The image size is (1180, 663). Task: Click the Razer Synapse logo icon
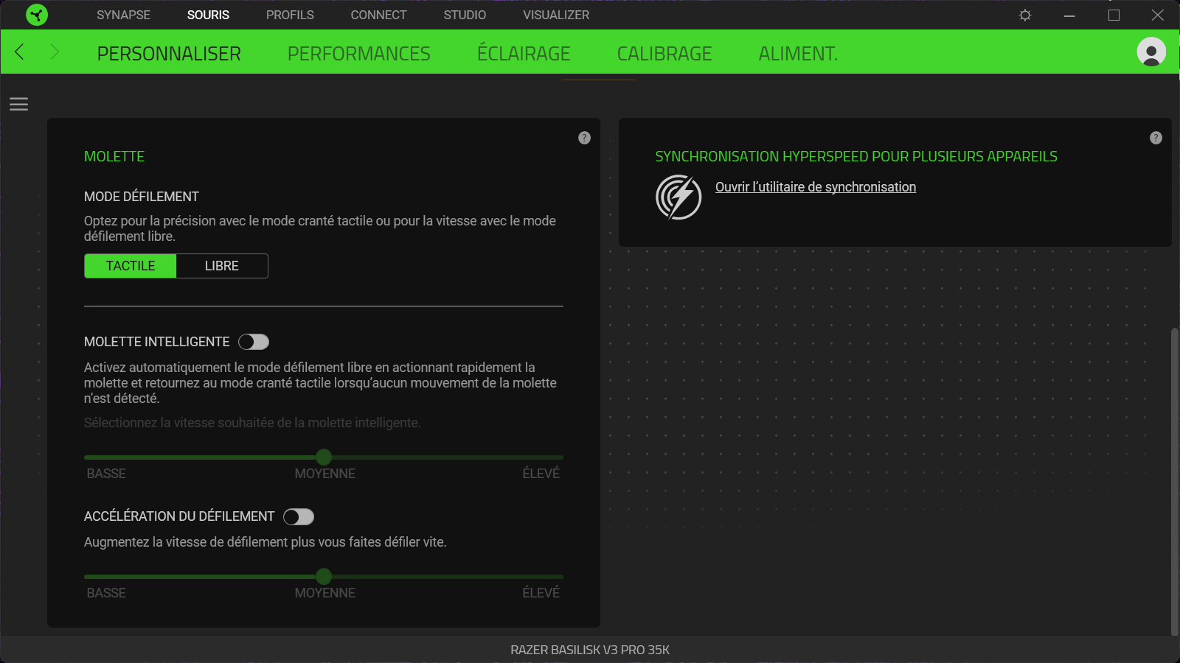(x=36, y=15)
